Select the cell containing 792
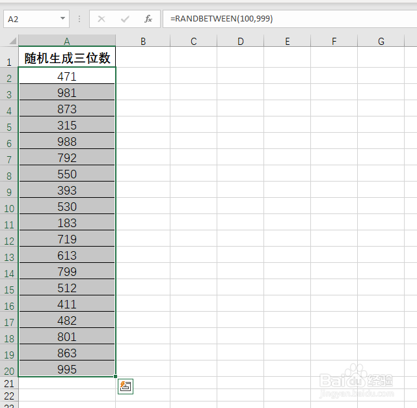 click(67, 157)
